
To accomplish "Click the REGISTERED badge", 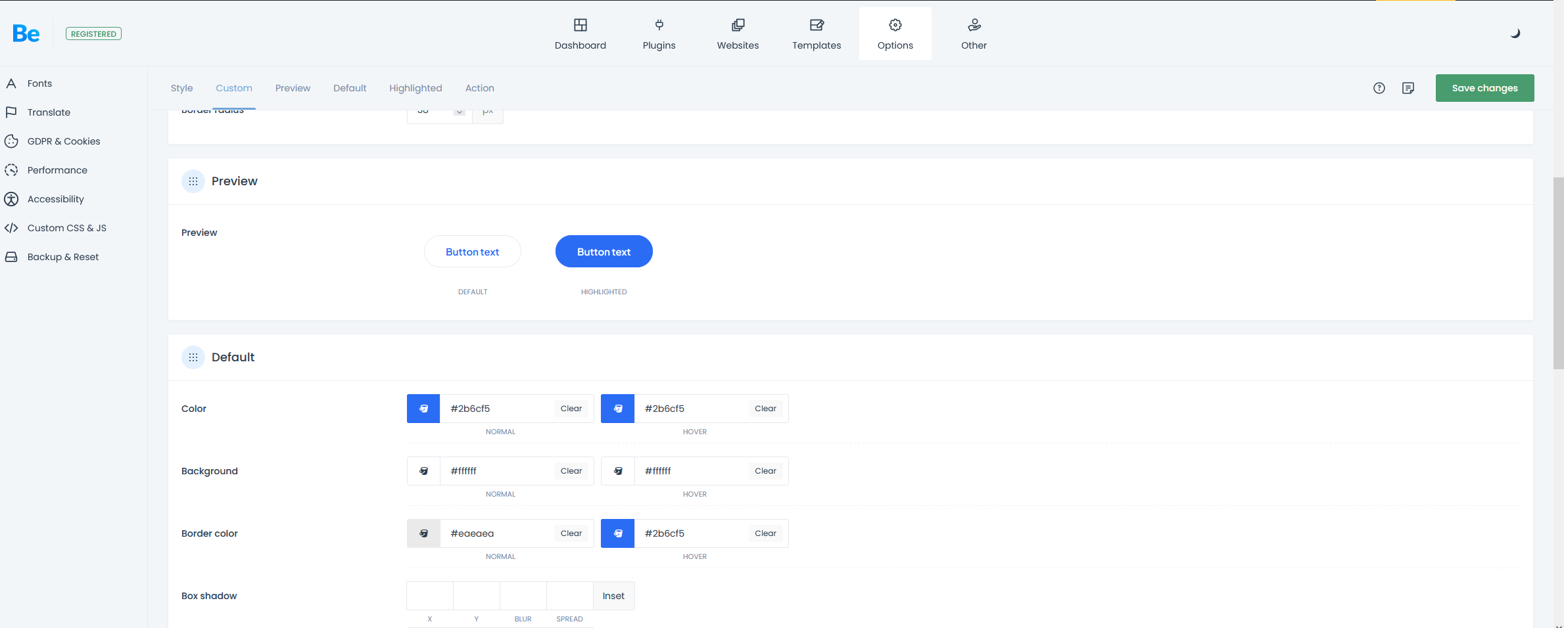I will coord(93,34).
